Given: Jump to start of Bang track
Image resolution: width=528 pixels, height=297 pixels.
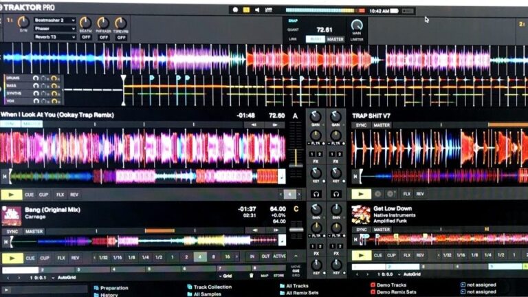Looking at the screenshot, I should [x=5, y=241].
